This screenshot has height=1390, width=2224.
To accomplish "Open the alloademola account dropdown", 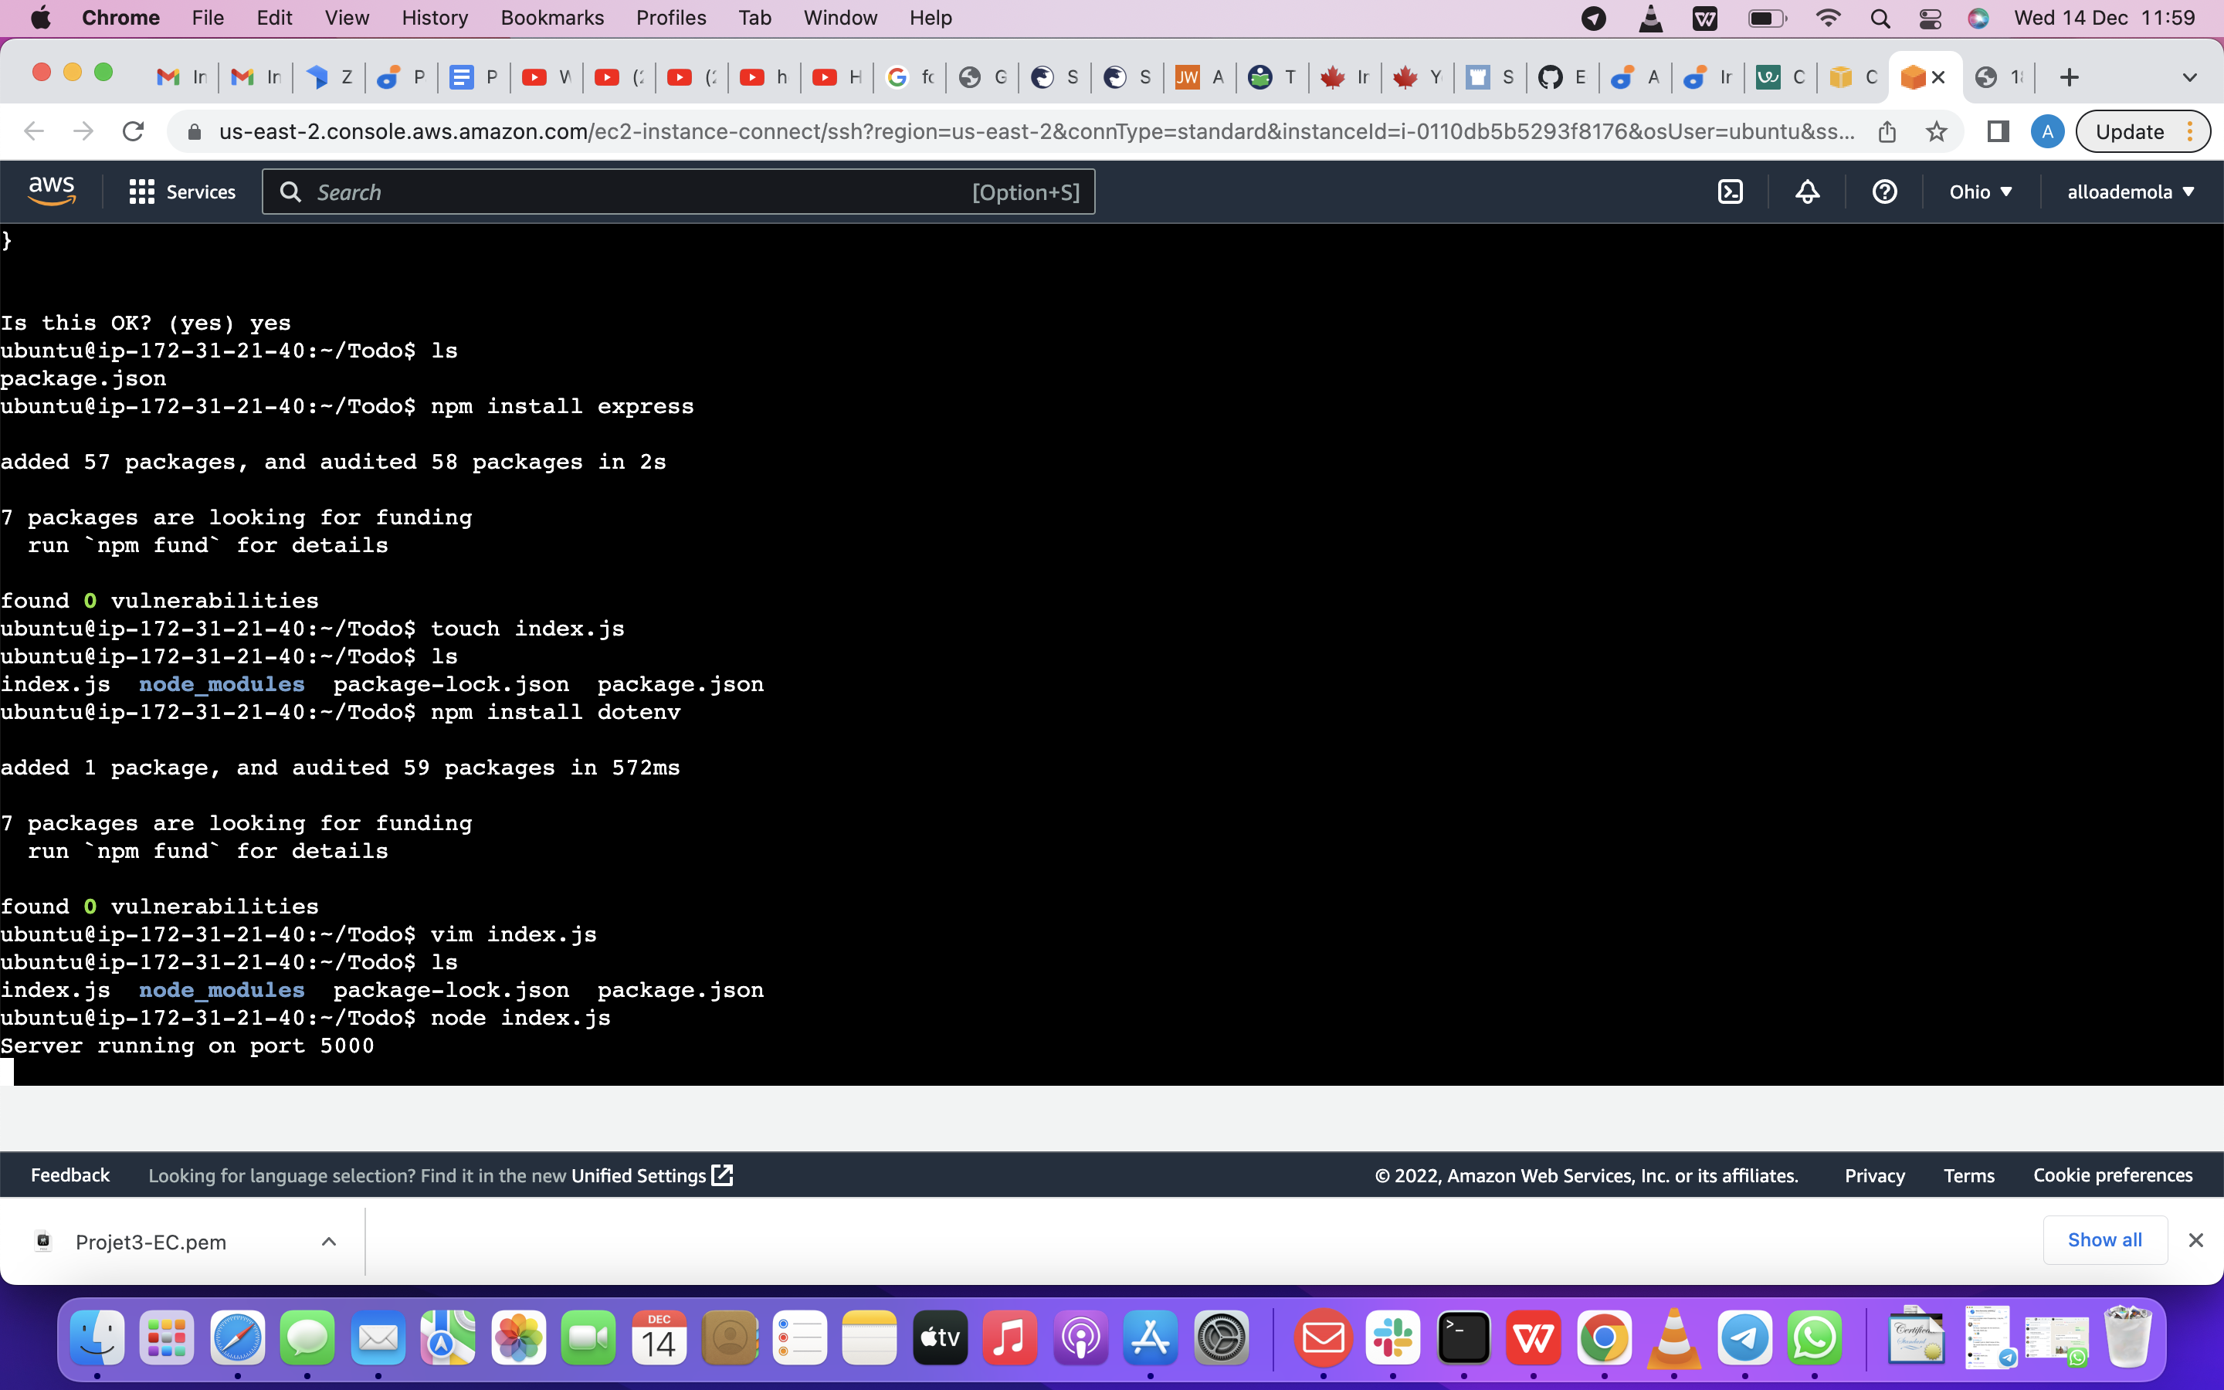I will point(2131,192).
